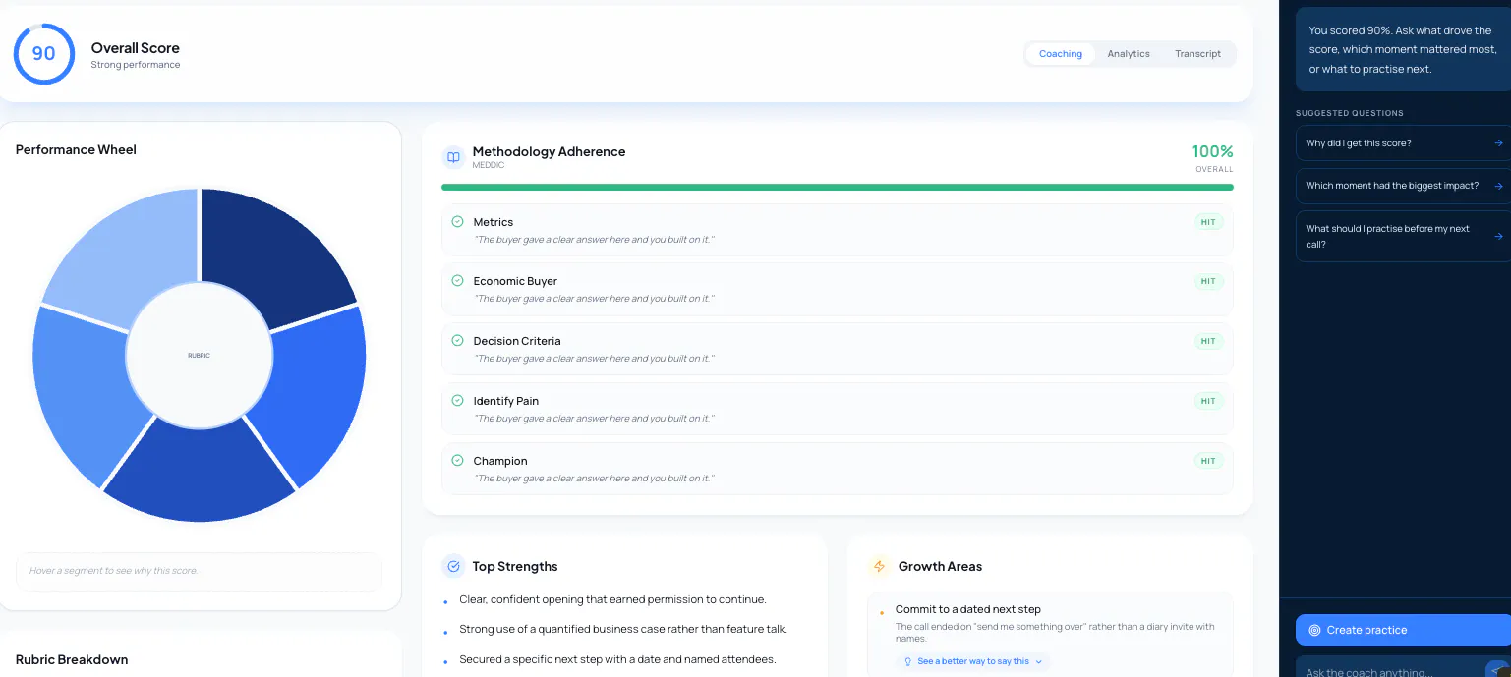Click the HIT badge on Economic Buyer row

1208,281
